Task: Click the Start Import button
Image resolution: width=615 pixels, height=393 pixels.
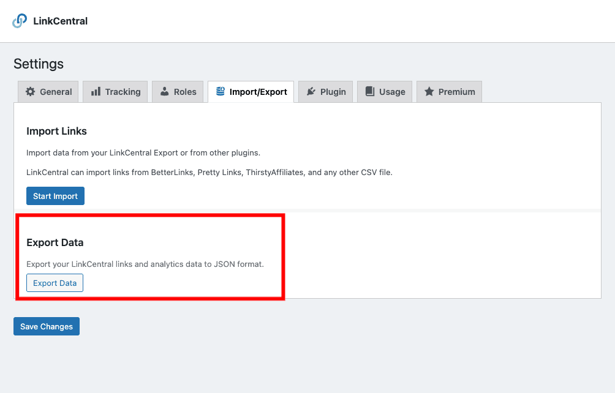Action: pos(55,196)
